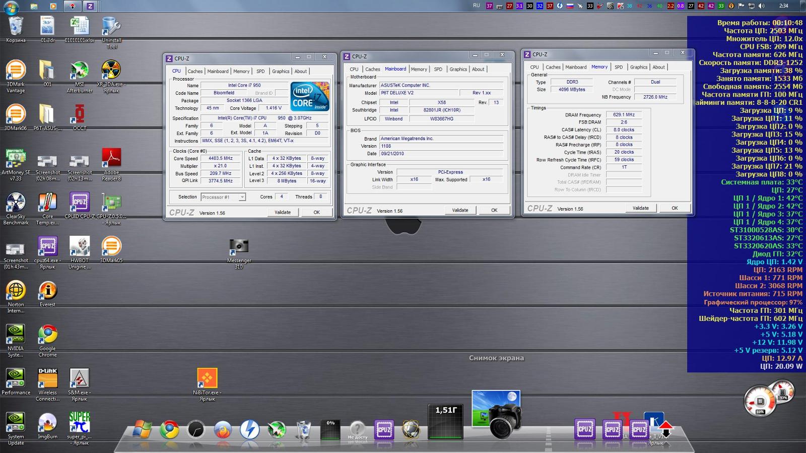This screenshot has height=453, width=806.
Task: Open SPD tab in first CPU-Z window
Action: click(x=260, y=71)
